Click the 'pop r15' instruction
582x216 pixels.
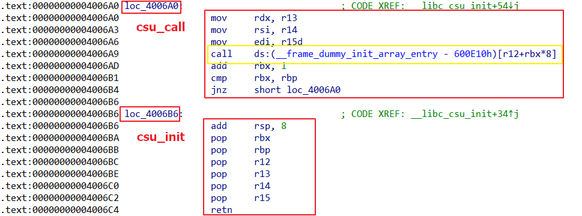240,198
